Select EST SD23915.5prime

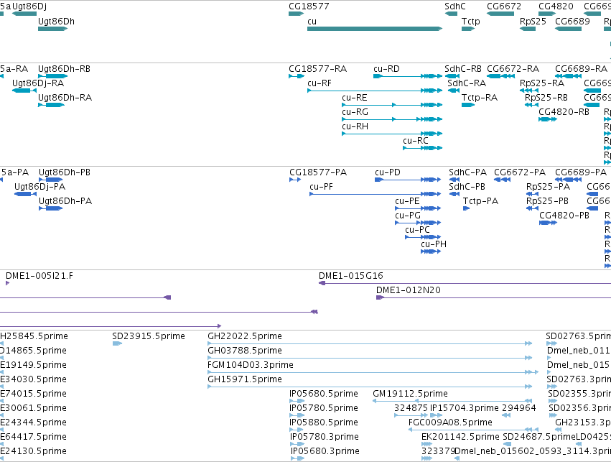(x=117, y=343)
